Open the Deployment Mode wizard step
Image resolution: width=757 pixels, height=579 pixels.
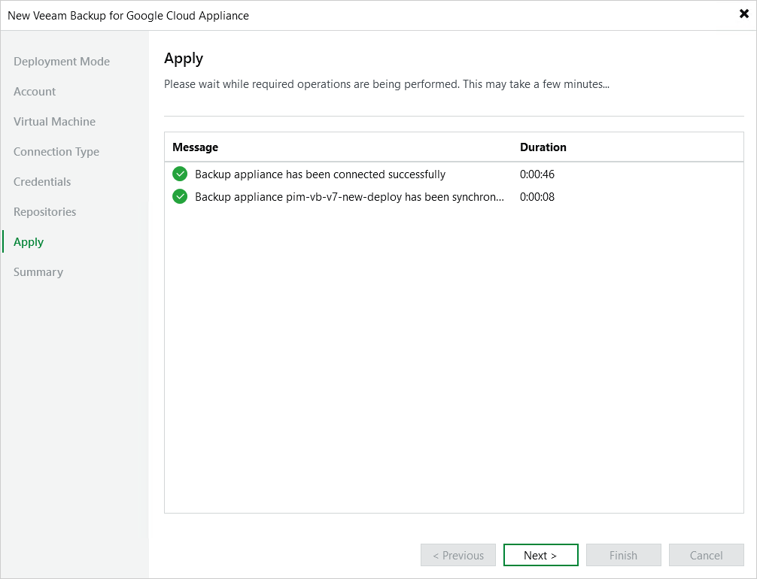[62, 61]
